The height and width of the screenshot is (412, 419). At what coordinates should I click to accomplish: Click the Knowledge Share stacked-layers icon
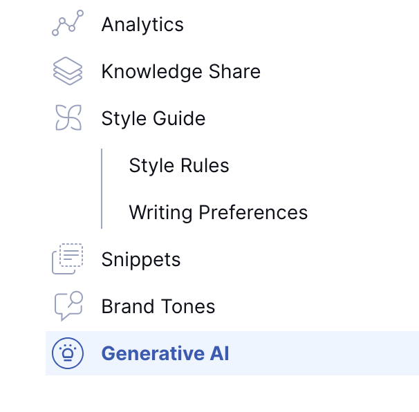pos(68,71)
